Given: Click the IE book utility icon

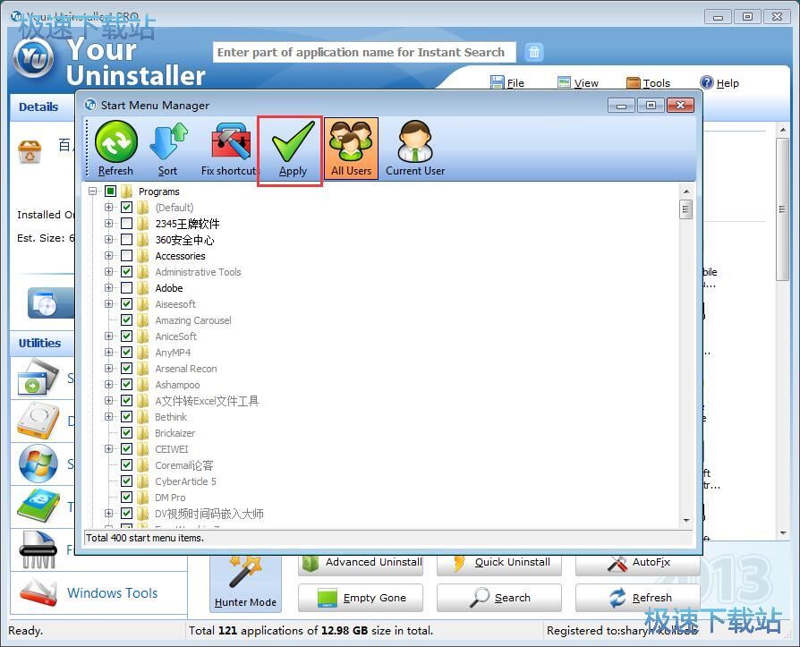Looking at the screenshot, I should tap(38, 507).
